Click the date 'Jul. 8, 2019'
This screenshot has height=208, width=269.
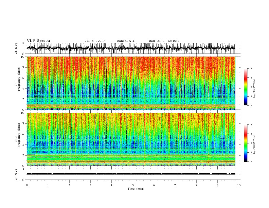coord(95,41)
